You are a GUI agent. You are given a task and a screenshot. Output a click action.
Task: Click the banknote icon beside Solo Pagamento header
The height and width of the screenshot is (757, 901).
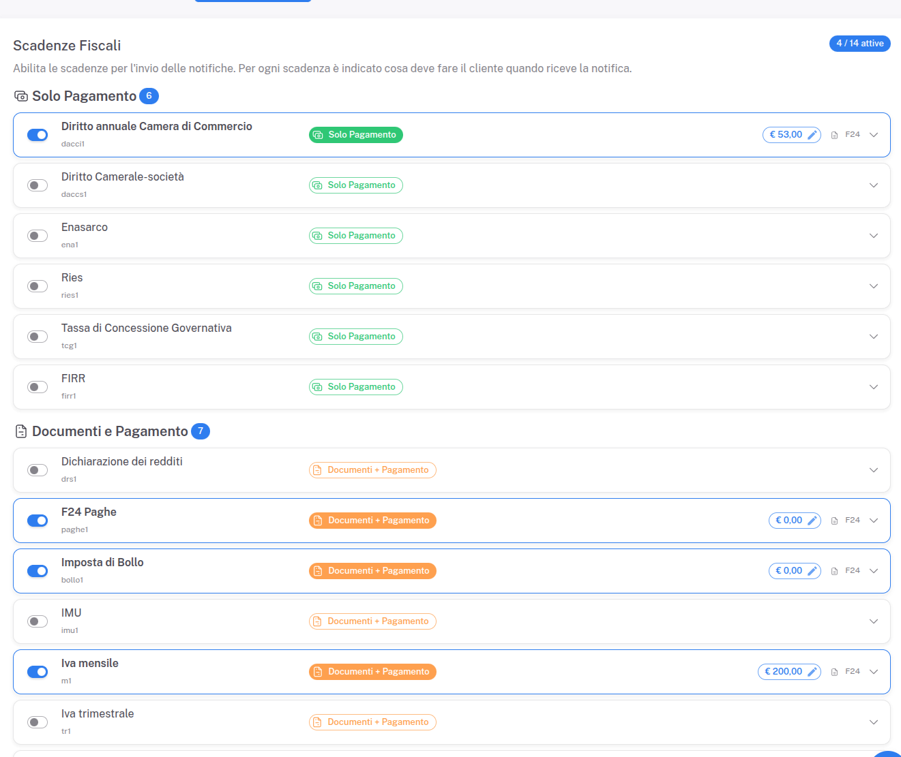[20, 95]
